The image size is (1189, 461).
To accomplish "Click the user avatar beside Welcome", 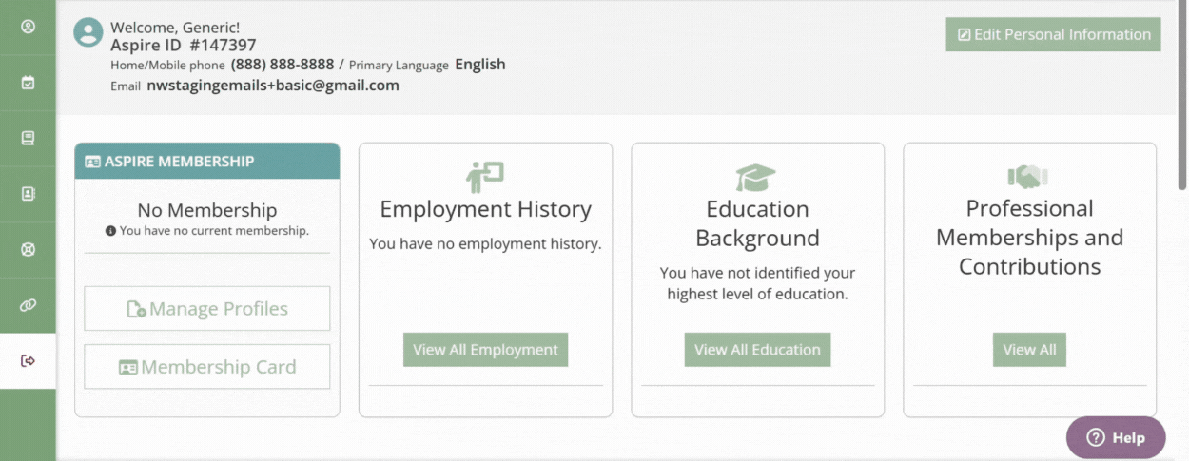I will tap(88, 33).
